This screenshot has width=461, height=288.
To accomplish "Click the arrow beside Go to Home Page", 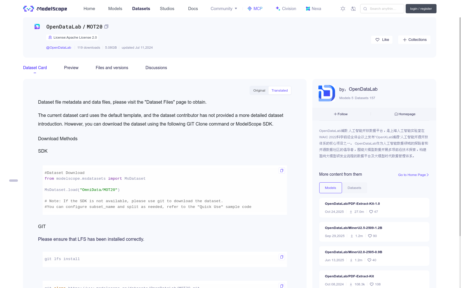I will tap(428, 175).
